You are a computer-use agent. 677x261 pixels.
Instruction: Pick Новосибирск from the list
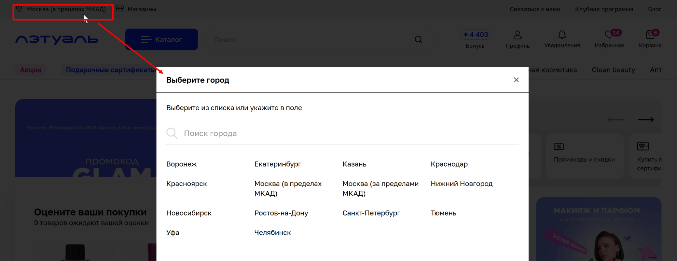tap(189, 213)
